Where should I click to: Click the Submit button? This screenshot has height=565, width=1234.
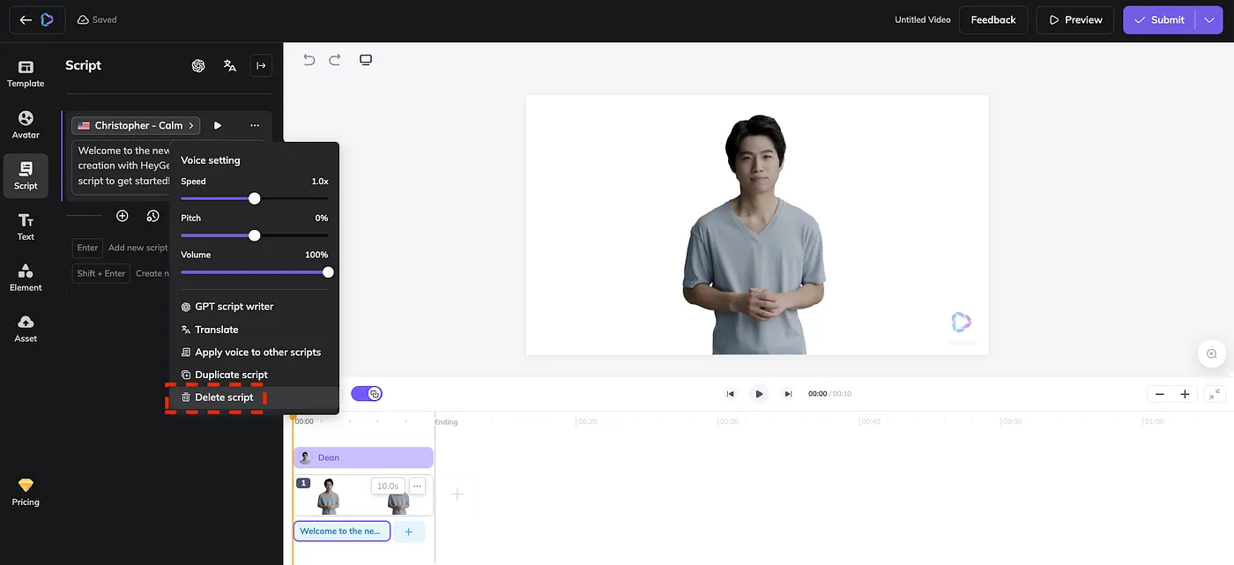(1159, 19)
